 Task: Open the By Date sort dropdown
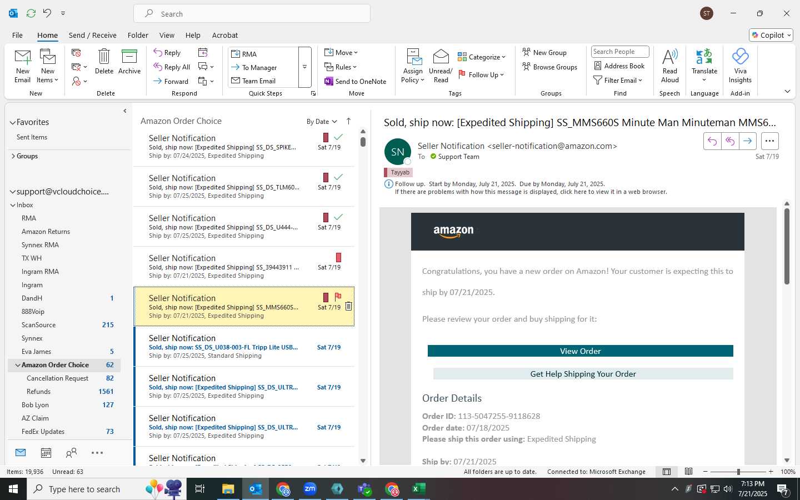(x=322, y=122)
